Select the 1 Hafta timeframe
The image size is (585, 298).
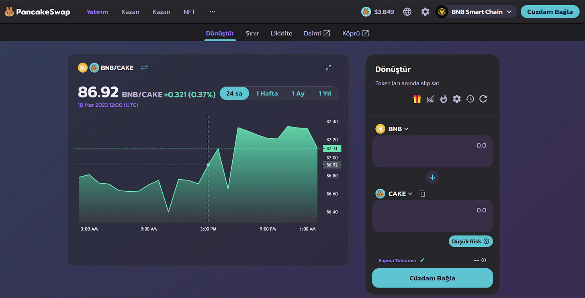(x=267, y=93)
